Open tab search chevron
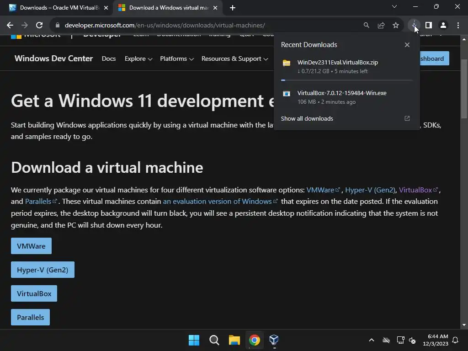Screen dimensions: 468x351 tap(394, 6)
